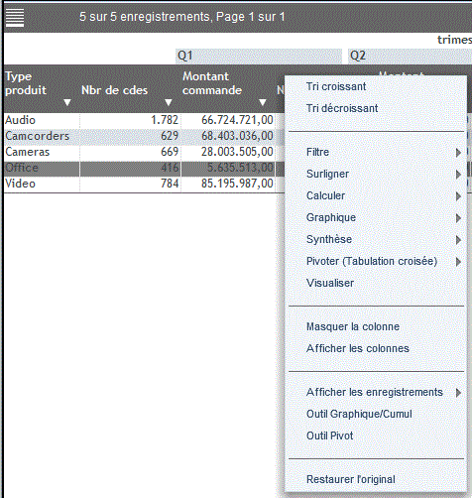Open the Synthèse submenu
Screen dimensions: 472x498
point(376,239)
